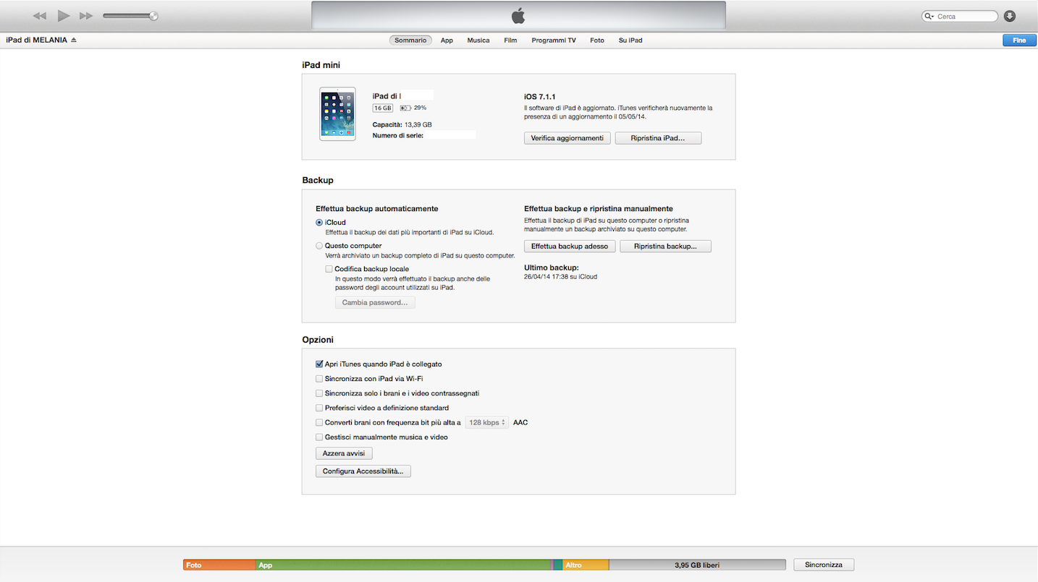
Task: Open the Programmi TV tab
Action: (x=554, y=40)
